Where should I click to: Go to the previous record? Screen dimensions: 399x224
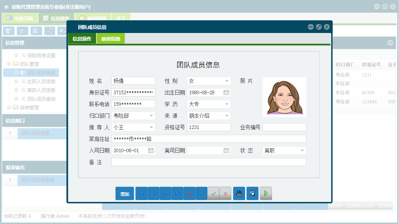point(153,194)
